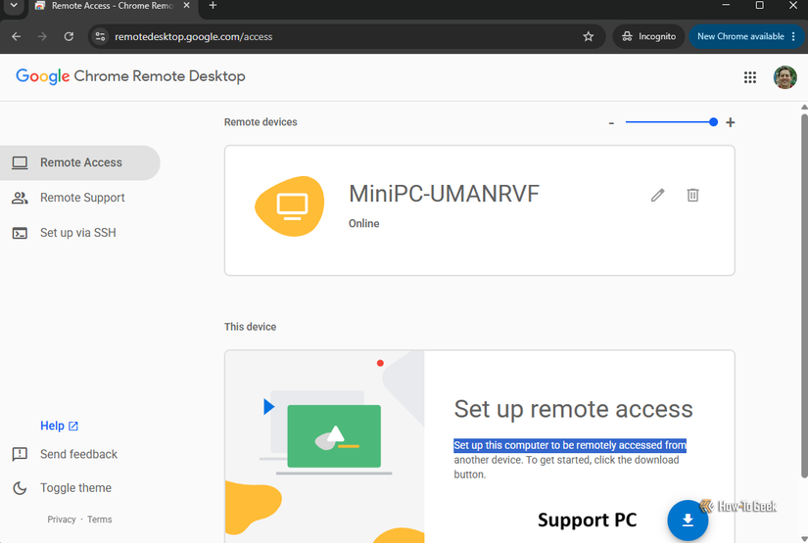Open the Help link

click(x=59, y=426)
